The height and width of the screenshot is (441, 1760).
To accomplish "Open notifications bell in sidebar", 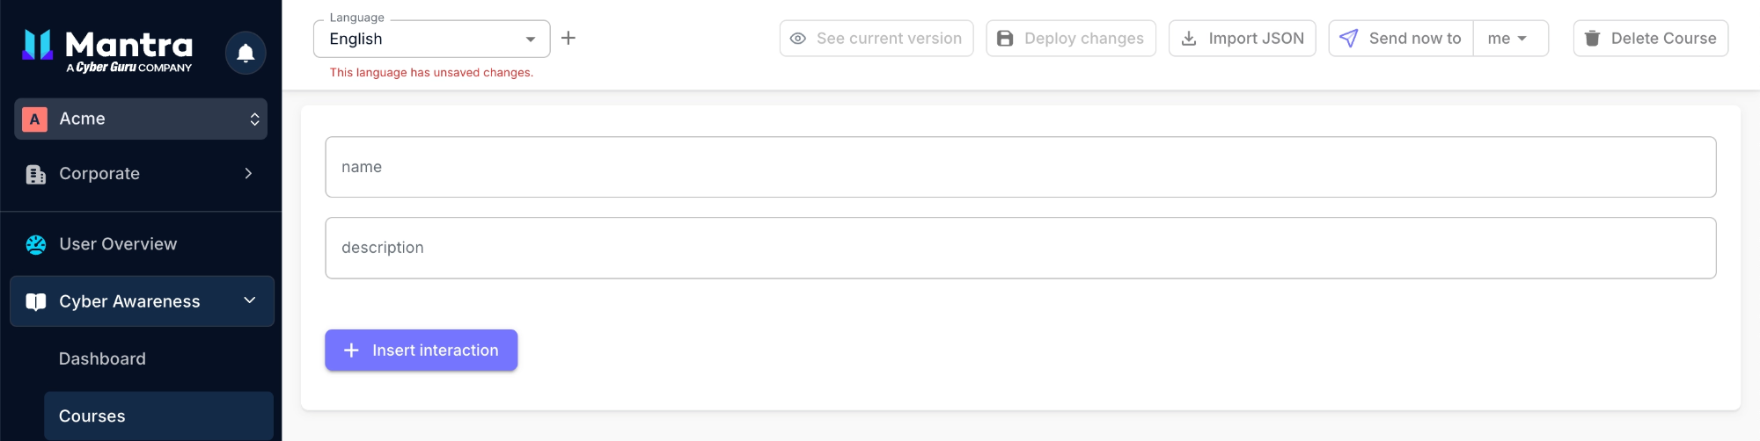I will (x=246, y=53).
